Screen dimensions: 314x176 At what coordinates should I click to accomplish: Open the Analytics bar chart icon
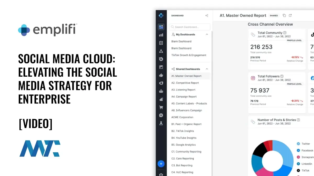(x=161, y=35)
